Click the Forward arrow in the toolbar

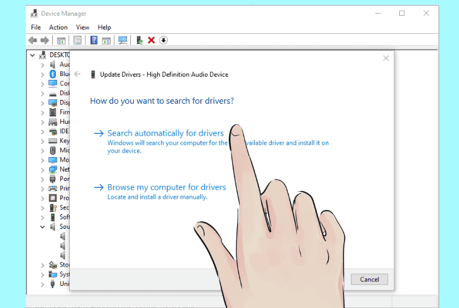pos(45,40)
